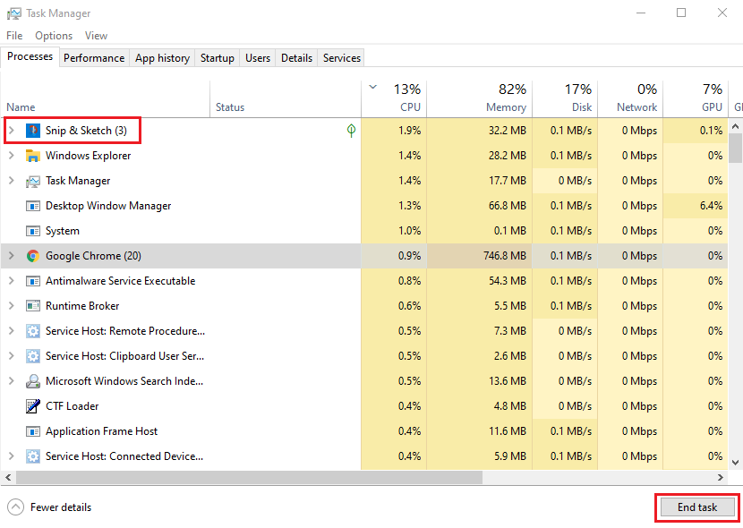The height and width of the screenshot is (528, 743).
Task: Expand the Antimalware Service Executable group
Action: click(x=12, y=281)
